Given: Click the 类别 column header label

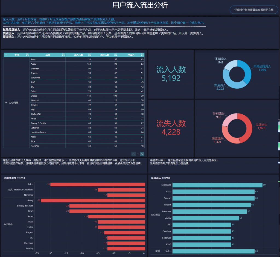Looking at the screenshot, I should [x=17, y=55].
